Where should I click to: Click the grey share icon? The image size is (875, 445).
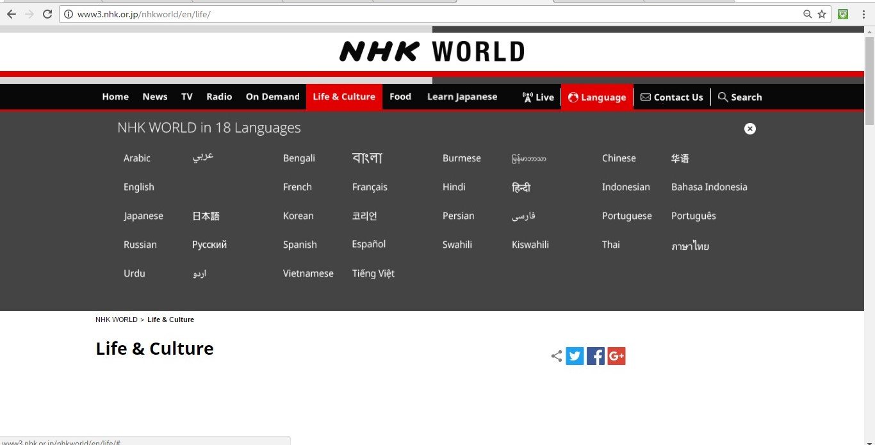pyautogui.click(x=557, y=356)
